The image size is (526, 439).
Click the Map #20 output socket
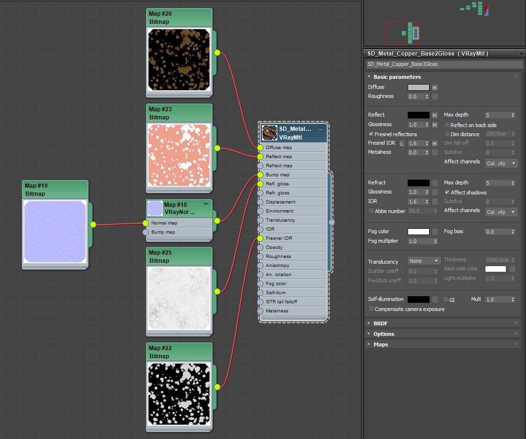(217, 53)
